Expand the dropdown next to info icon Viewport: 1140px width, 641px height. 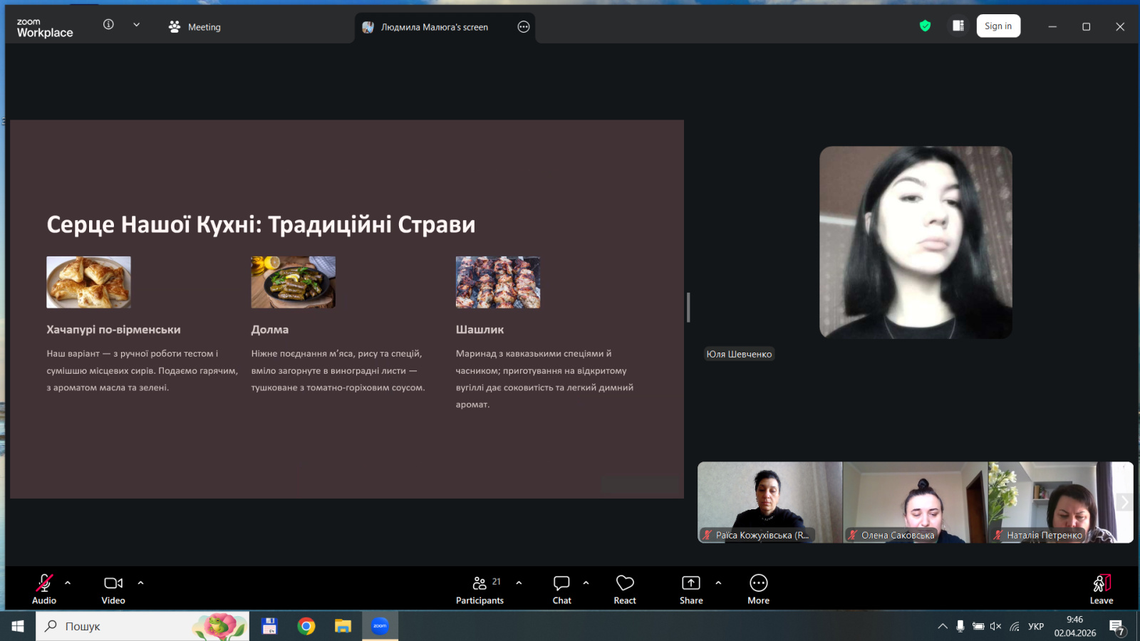click(x=136, y=25)
